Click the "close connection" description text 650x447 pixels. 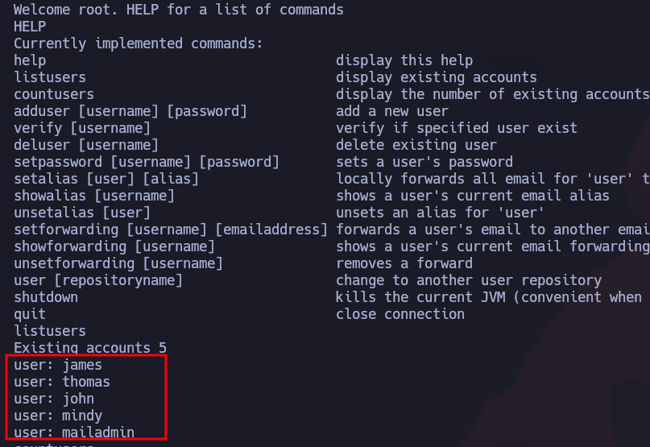400,314
